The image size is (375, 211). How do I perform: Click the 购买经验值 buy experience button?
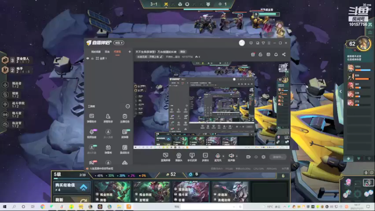pos(72,187)
